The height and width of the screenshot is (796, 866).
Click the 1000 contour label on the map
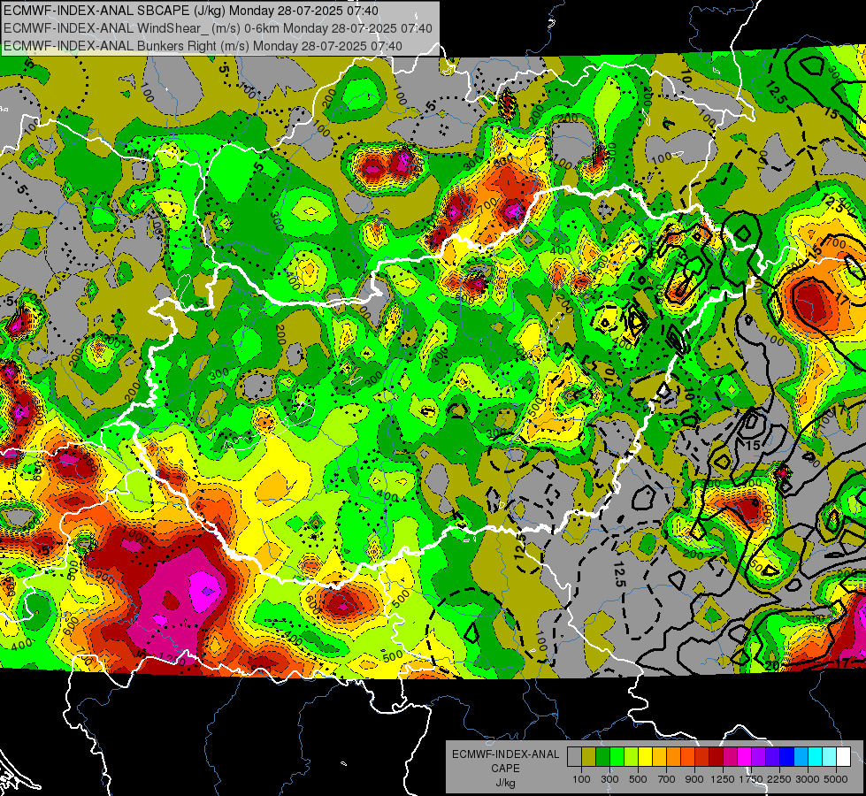(135, 535)
